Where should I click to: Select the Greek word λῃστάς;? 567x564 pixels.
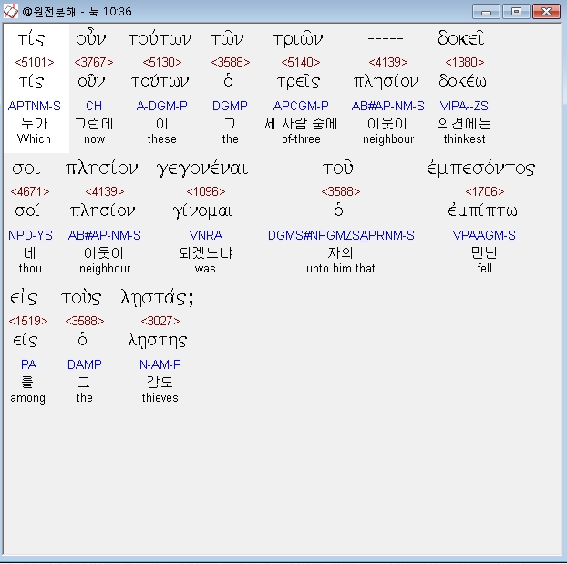pos(157,298)
